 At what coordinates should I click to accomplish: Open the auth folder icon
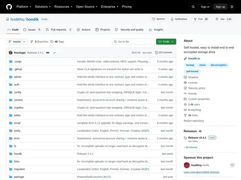point(11,84)
